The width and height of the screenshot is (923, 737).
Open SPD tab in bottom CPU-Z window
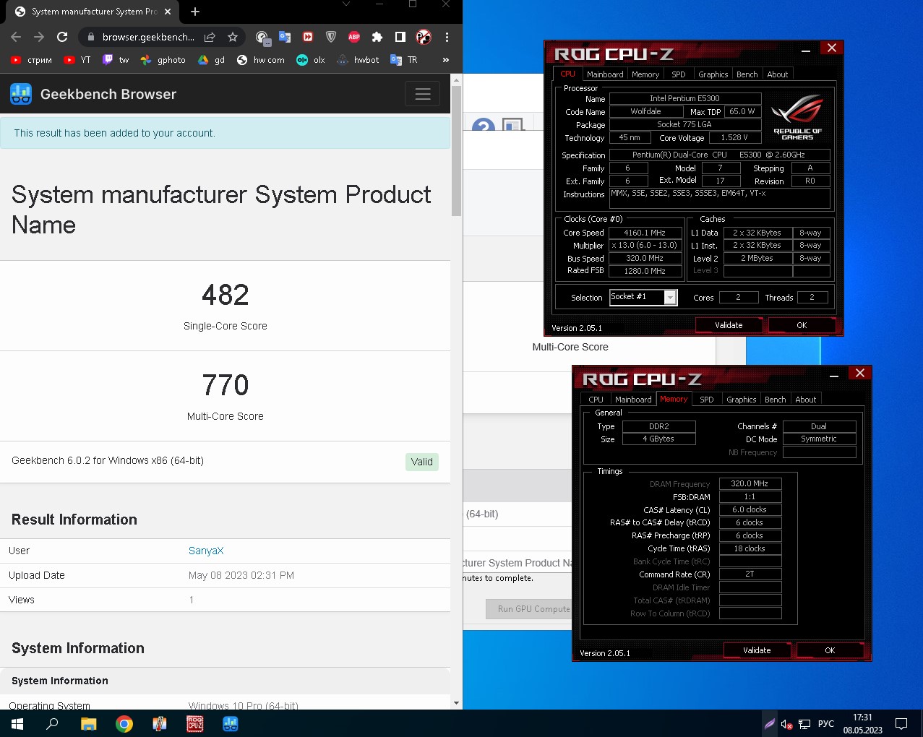[x=707, y=400]
